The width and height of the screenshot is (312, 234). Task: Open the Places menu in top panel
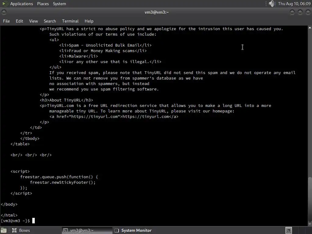(43, 4)
